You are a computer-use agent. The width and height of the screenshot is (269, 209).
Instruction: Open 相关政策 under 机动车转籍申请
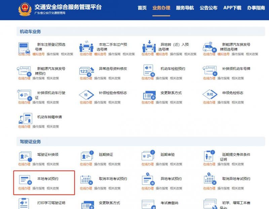[53, 127]
